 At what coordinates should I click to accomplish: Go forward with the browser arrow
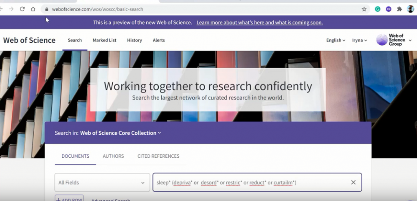(x=11, y=9)
